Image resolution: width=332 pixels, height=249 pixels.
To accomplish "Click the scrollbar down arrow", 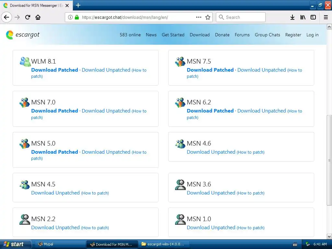I will pyautogui.click(x=329, y=236).
